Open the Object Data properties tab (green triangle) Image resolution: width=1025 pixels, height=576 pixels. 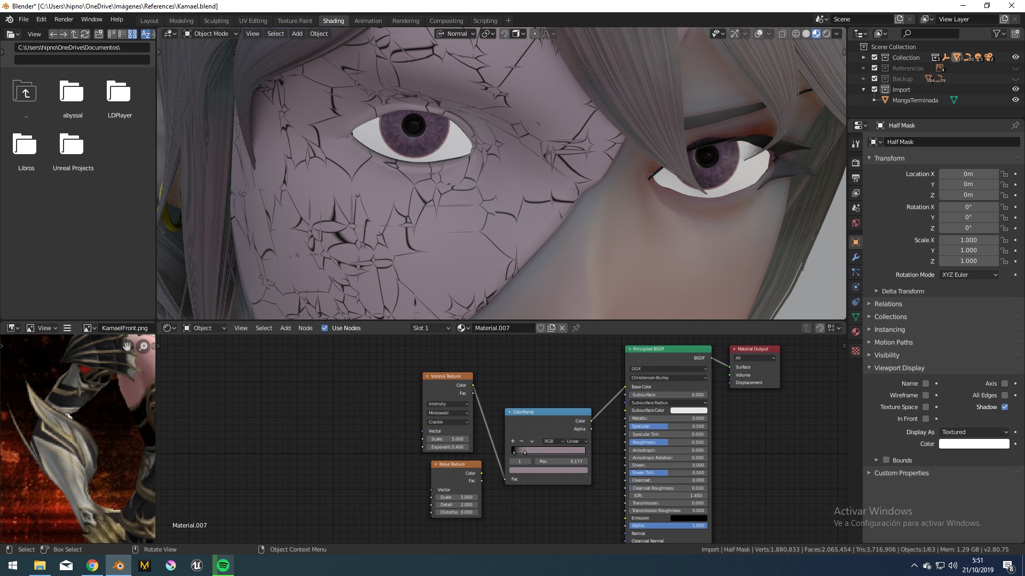(x=856, y=317)
